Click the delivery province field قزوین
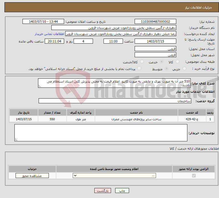 pyautogui.click(x=155, y=49)
